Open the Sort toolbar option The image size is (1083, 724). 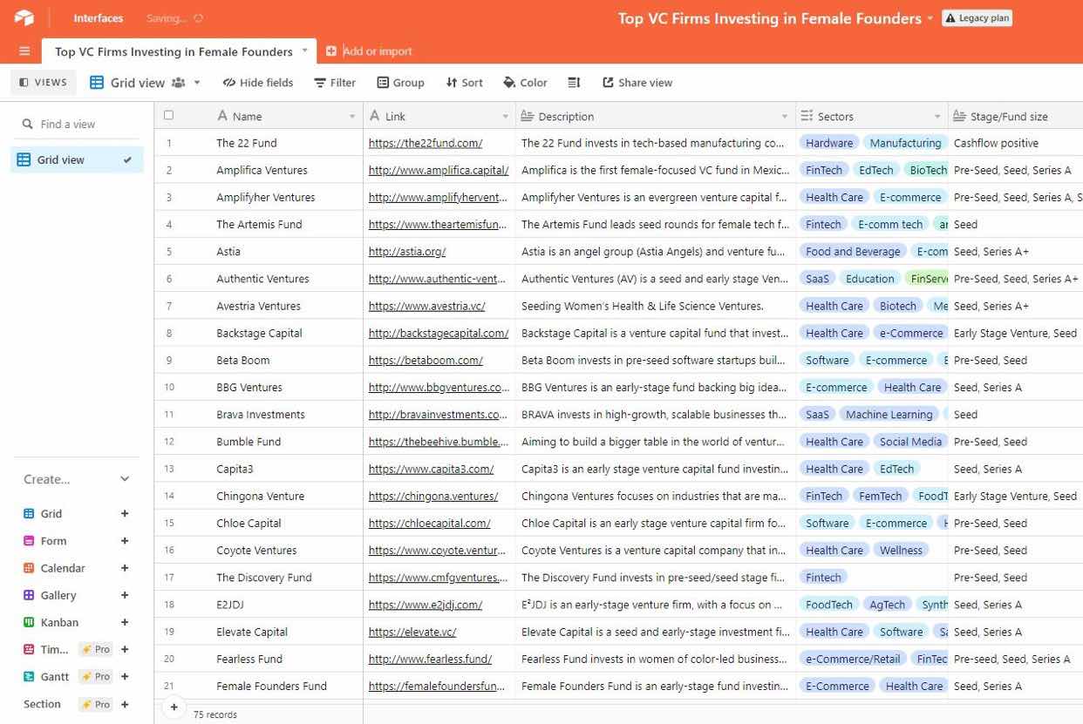(464, 83)
